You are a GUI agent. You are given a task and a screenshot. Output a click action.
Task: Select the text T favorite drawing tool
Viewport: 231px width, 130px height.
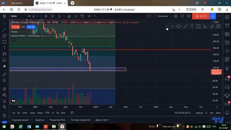tap(192, 26)
